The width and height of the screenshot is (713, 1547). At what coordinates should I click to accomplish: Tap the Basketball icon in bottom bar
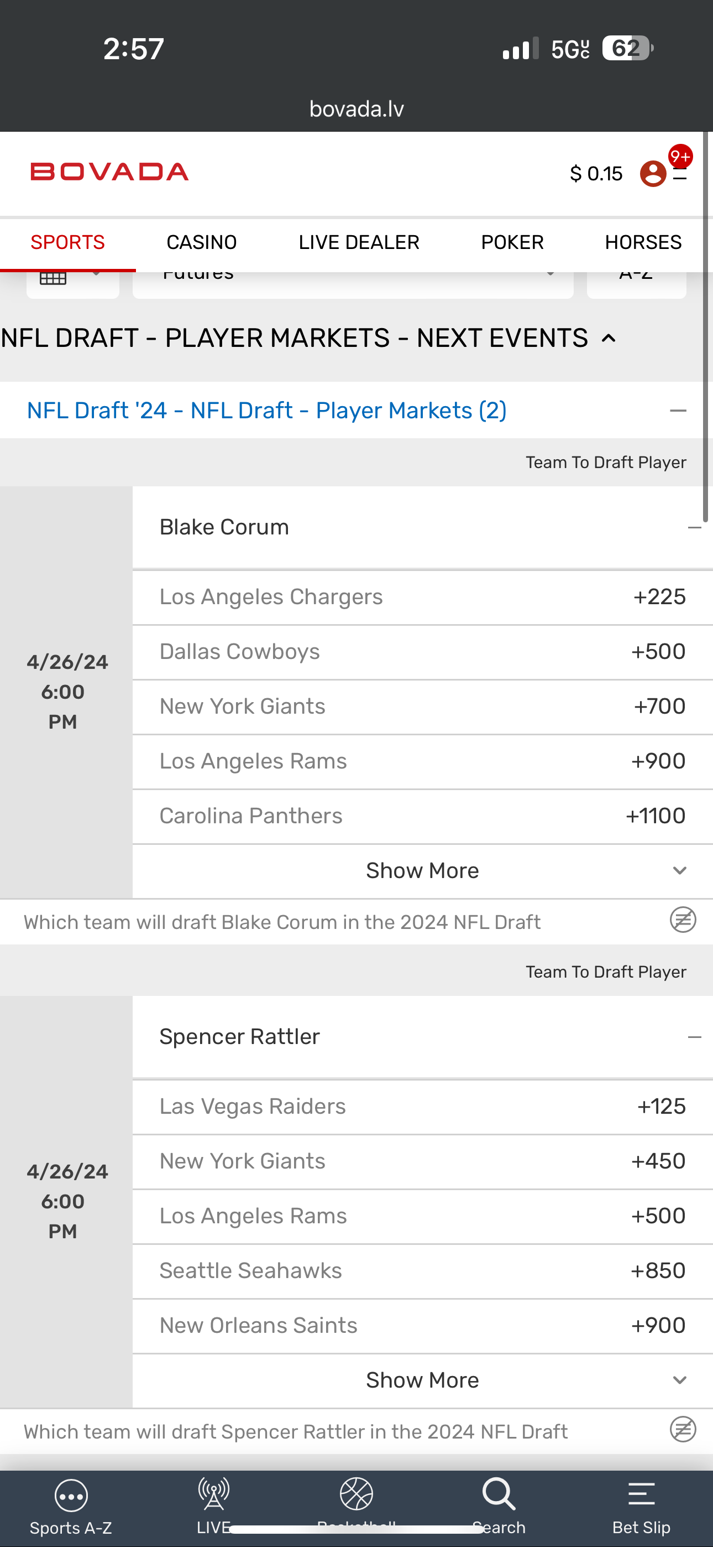tap(356, 1494)
